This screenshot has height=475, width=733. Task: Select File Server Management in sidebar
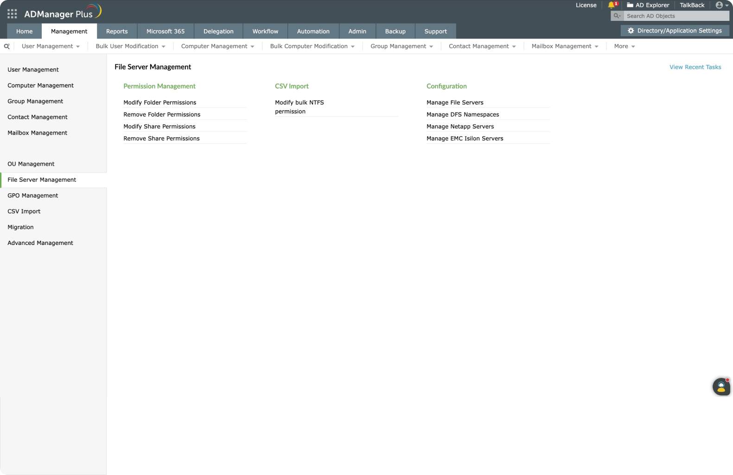click(x=53, y=180)
